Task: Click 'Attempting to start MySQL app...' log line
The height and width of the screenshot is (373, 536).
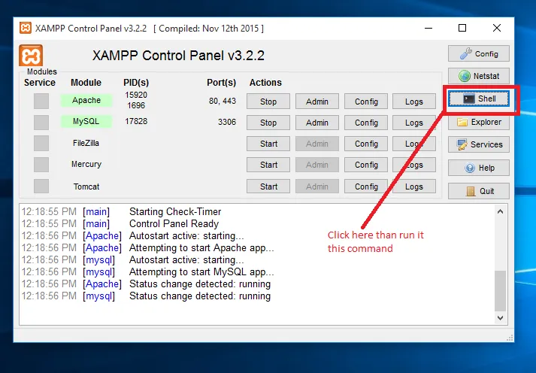Action: [201, 271]
